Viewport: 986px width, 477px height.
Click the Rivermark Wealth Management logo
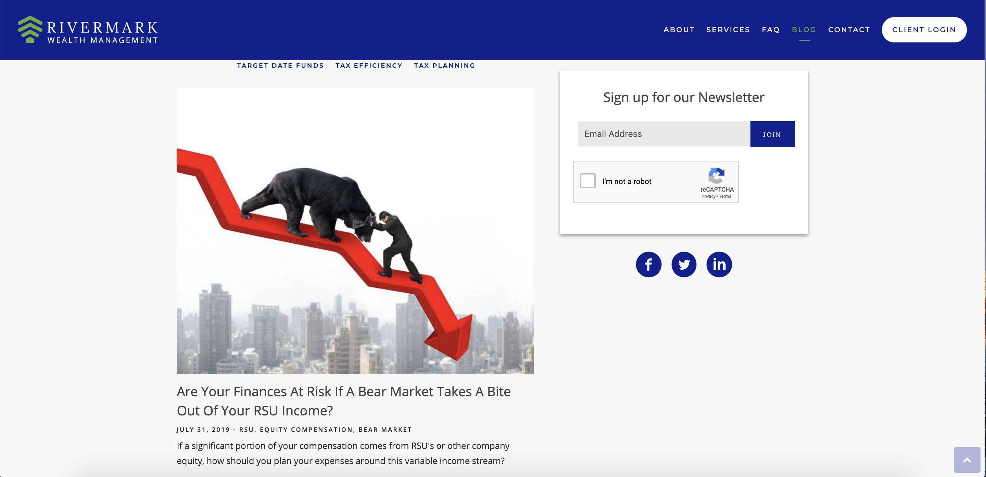(88, 29)
